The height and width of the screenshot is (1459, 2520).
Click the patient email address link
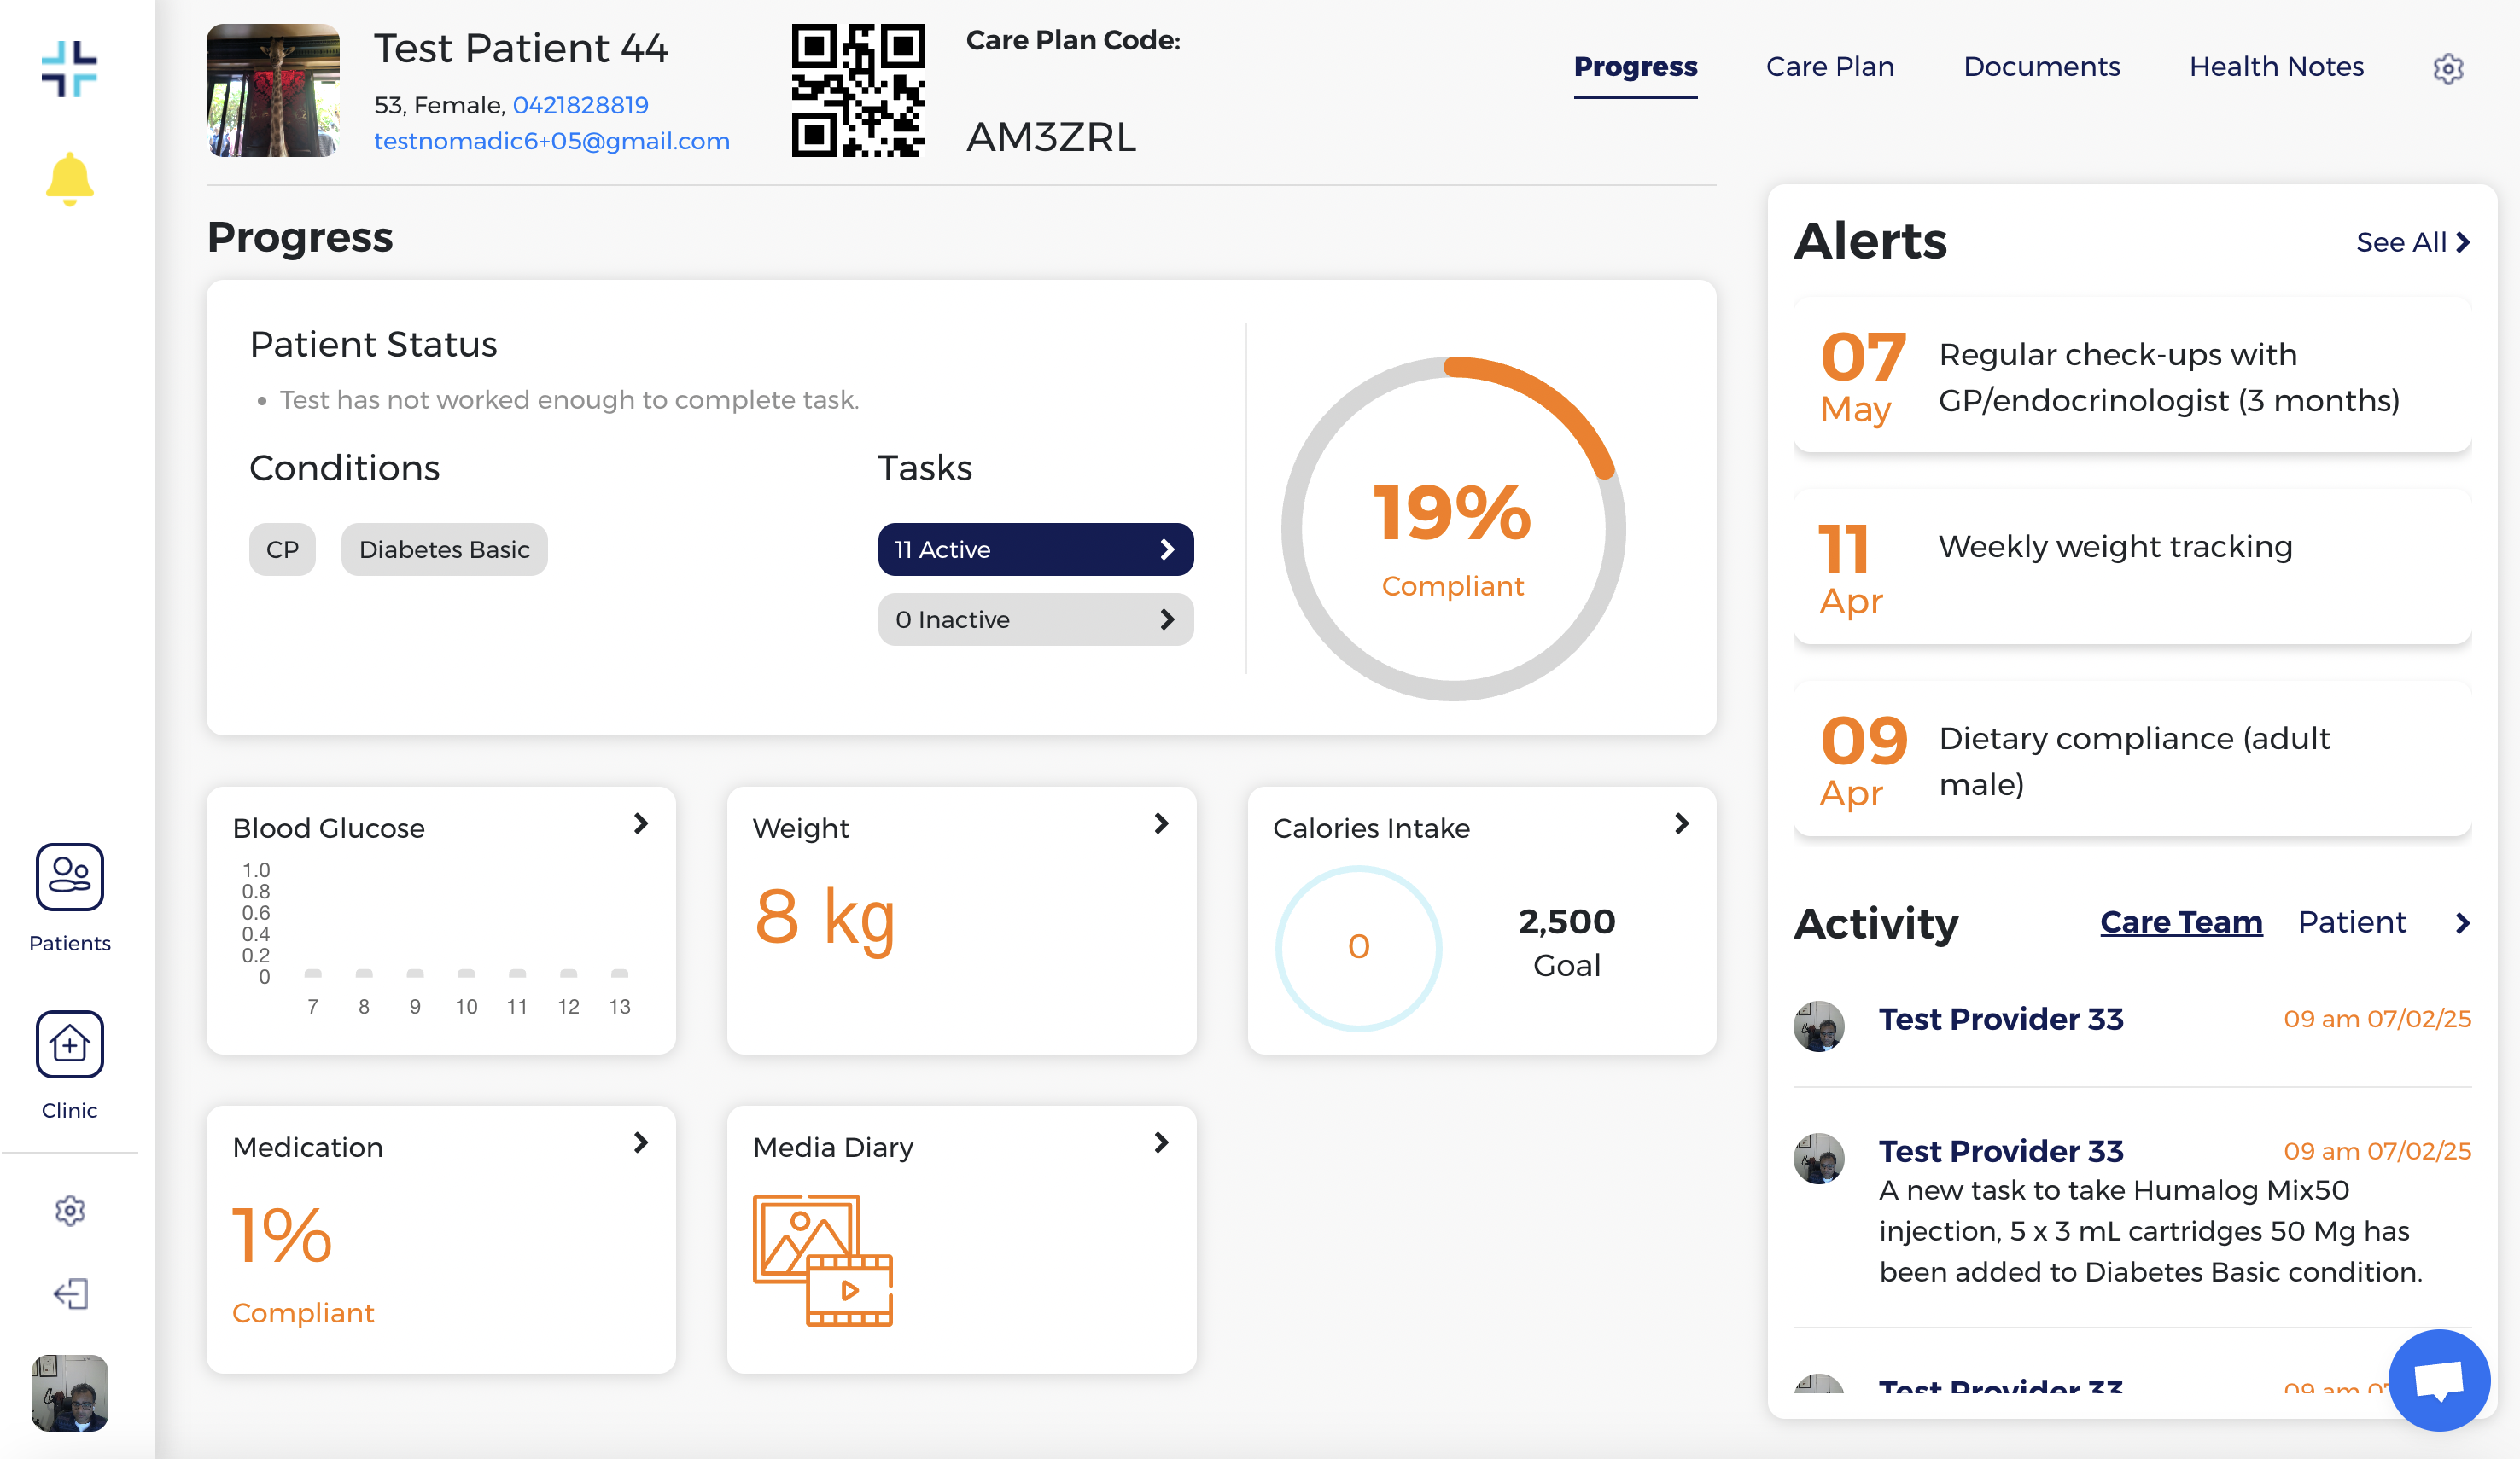551,141
